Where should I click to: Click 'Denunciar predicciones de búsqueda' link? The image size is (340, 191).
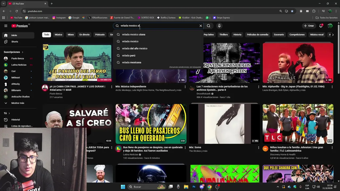[x=185, y=67]
